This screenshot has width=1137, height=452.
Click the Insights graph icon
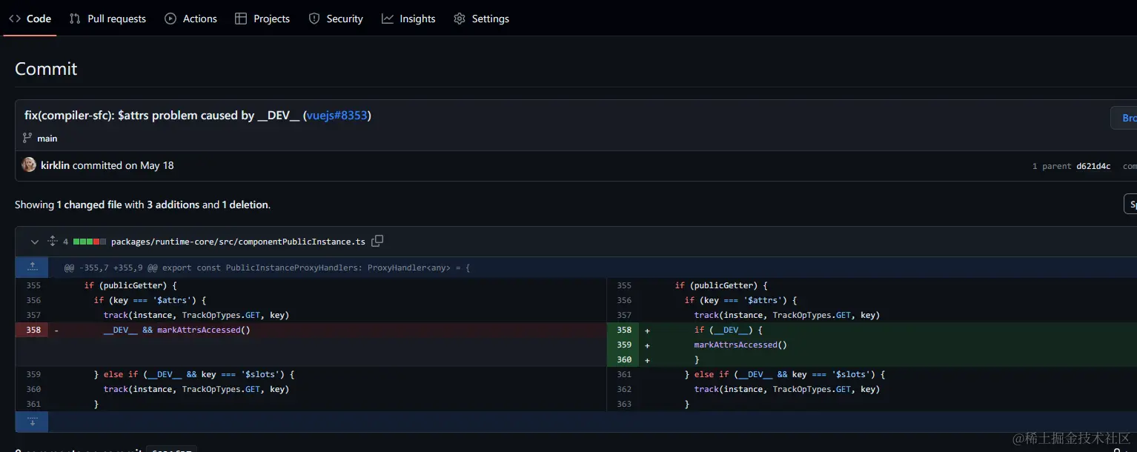pyautogui.click(x=388, y=19)
